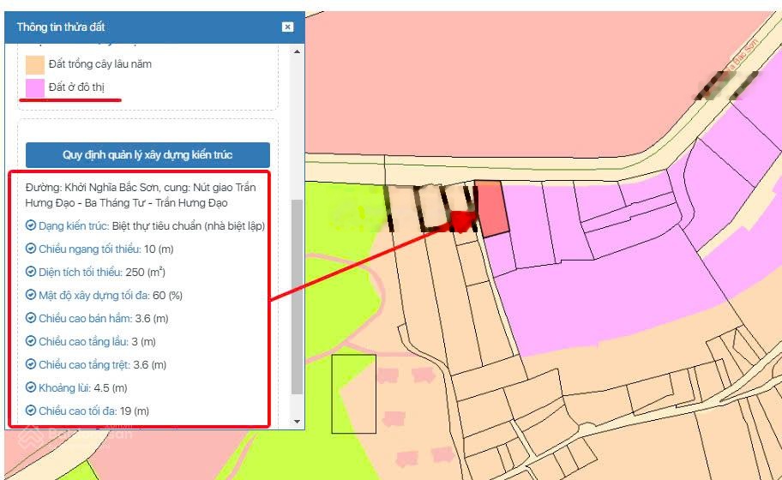Select the black-outlined rectangular parcel in green area
The height and width of the screenshot is (480, 782).
(x=353, y=393)
